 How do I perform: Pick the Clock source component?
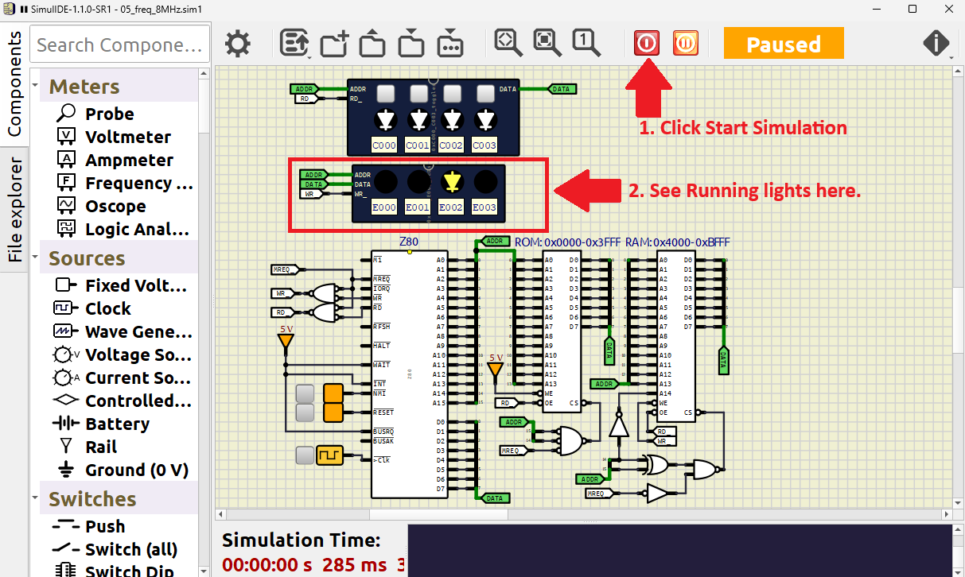point(105,308)
